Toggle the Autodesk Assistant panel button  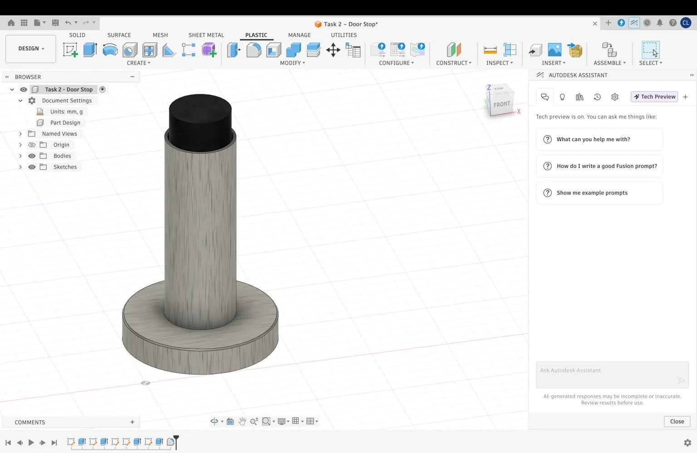pyautogui.click(x=634, y=23)
